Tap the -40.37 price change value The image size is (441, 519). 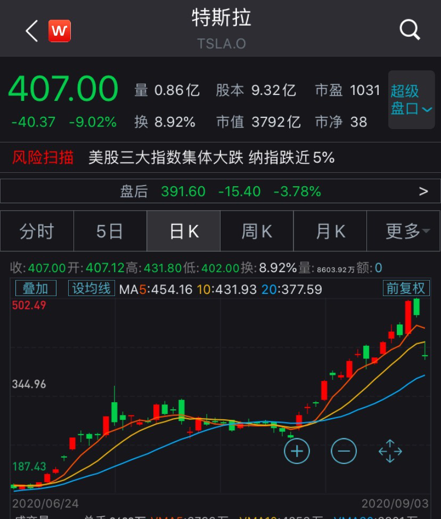click(34, 122)
